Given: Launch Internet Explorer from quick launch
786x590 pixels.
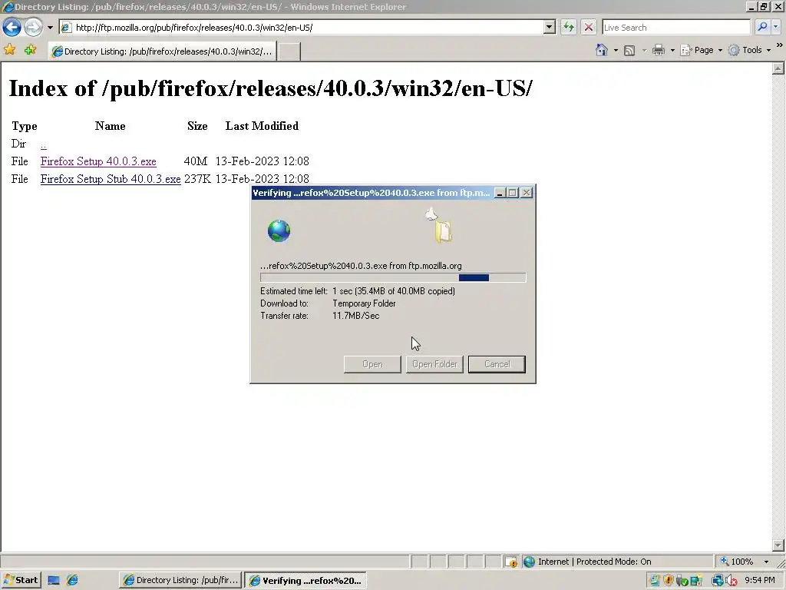Looking at the screenshot, I should pos(72,581).
